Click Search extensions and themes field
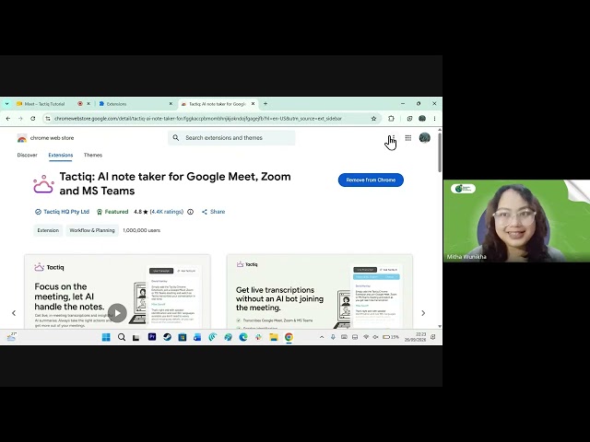 point(231,138)
